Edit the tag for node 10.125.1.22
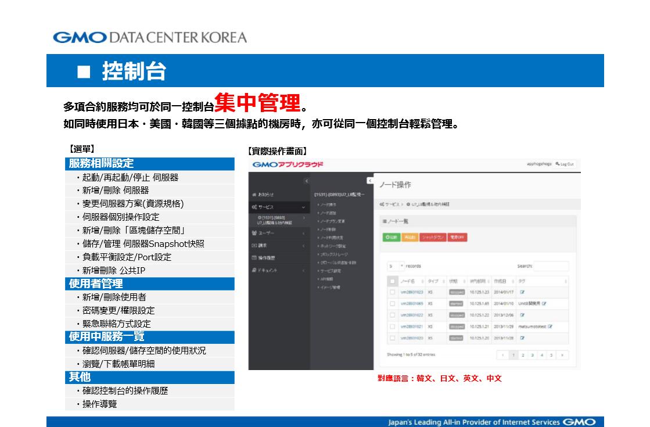The height and width of the screenshot is (427, 650). click(x=522, y=315)
